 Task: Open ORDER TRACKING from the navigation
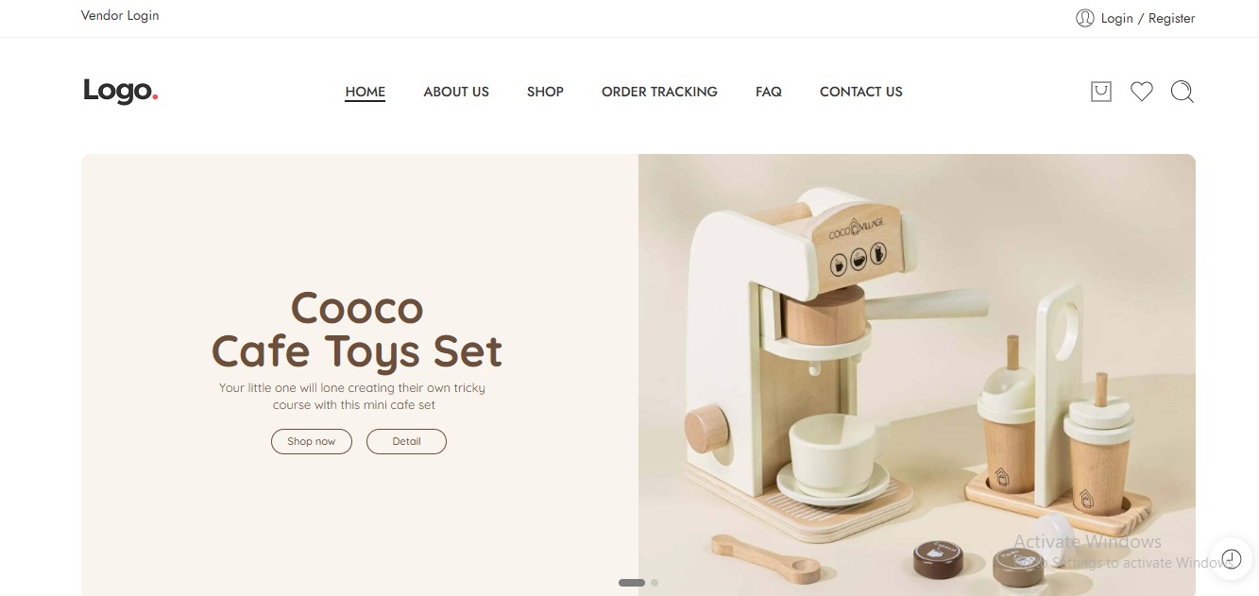659,92
